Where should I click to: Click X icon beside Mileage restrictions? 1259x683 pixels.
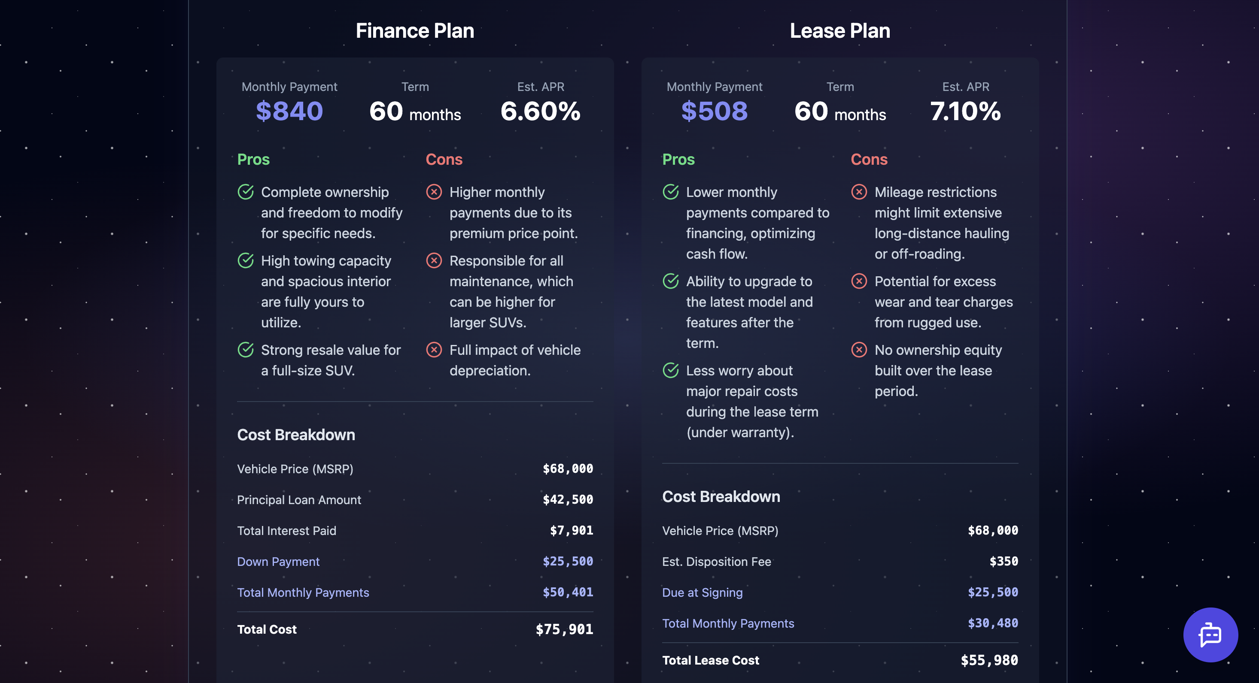pos(859,192)
